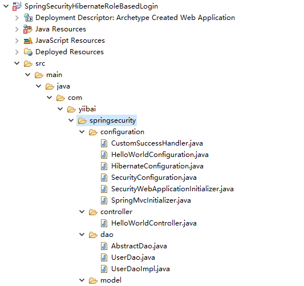Image resolution: width=304 pixels, height=286 pixels.
Task: Collapse the src folder
Action: [x=17, y=63]
